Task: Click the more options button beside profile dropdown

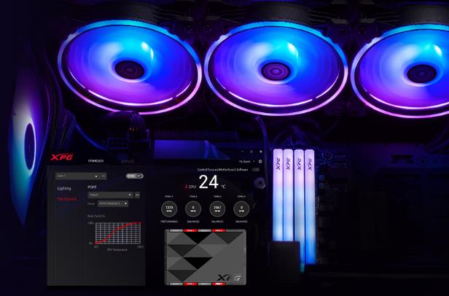Action: pyautogui.click(x=104, y=176)
